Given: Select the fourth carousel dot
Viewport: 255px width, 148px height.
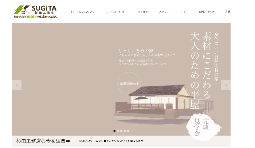Looking at the screenshot, I should (125, 131).
